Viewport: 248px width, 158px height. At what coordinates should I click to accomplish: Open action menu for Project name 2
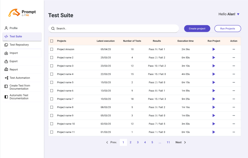[234, 58]
